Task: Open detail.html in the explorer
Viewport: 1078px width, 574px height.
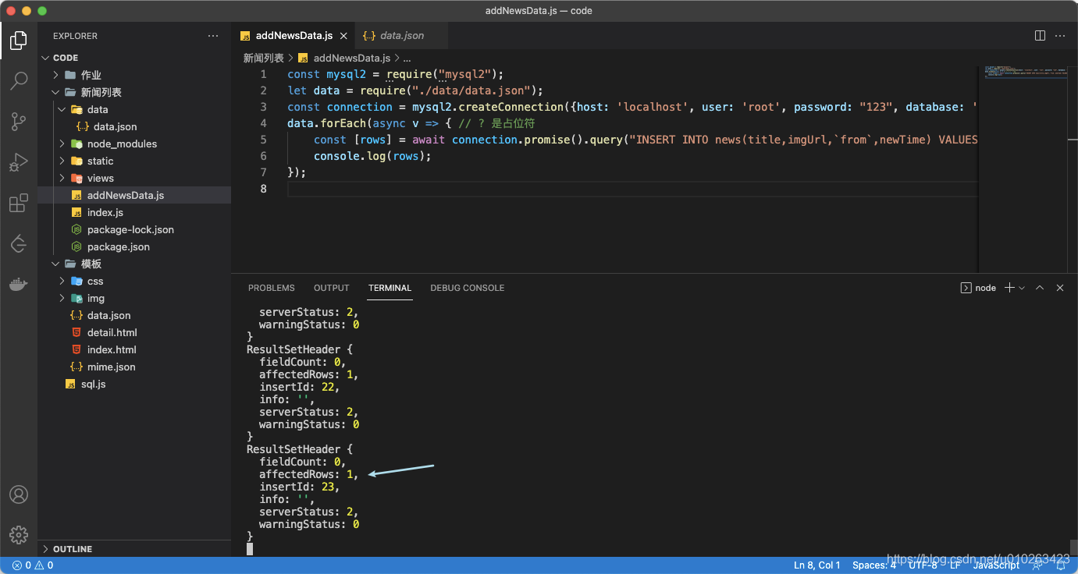Action: click(x=134, y=332)
